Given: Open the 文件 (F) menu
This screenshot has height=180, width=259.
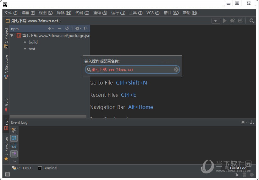Looking at the screenshot, I should pos(11,13).
